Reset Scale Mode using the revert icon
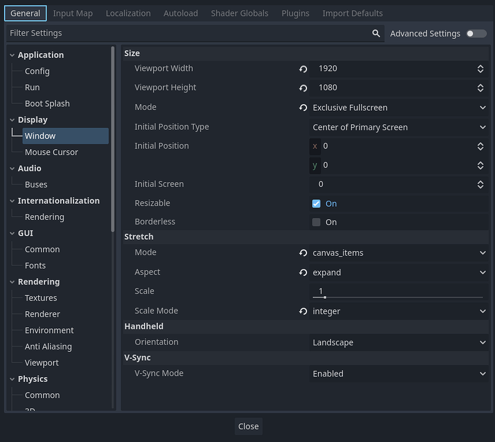495x442 pixels. click(303, 311)
